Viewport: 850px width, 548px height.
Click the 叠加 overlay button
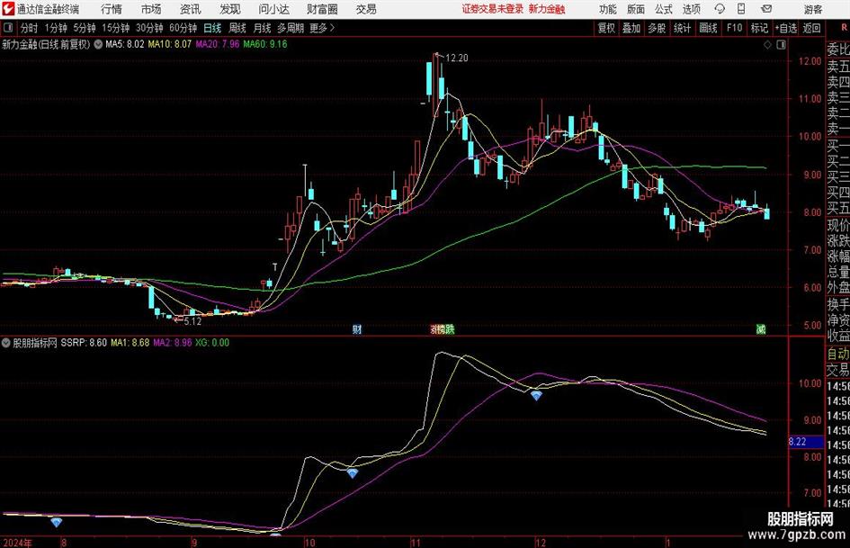[631, 28]
